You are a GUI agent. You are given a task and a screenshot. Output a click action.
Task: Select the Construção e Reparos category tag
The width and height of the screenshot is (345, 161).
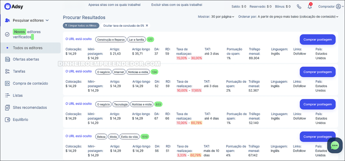coord(111,40)
